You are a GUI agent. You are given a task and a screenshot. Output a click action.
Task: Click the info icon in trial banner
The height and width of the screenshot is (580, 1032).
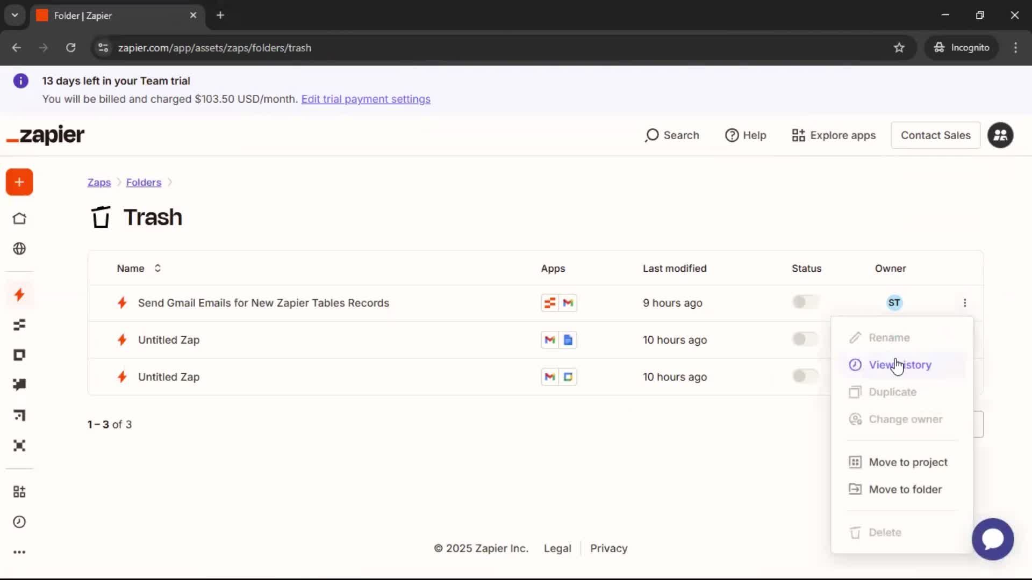[x=21, y=81]
